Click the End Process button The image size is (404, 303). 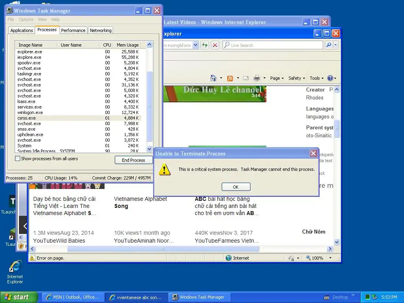tap(133, 160)
